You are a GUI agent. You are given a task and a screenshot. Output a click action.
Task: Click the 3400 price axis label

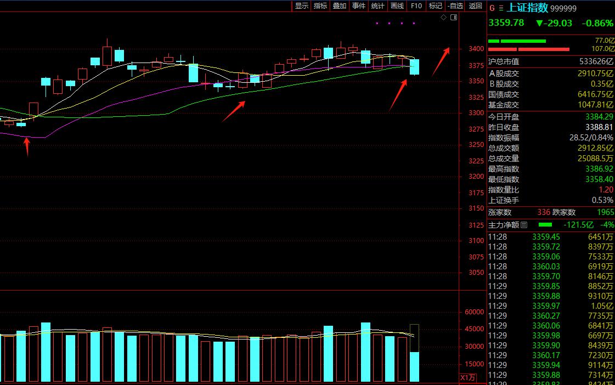click(476, 49)
